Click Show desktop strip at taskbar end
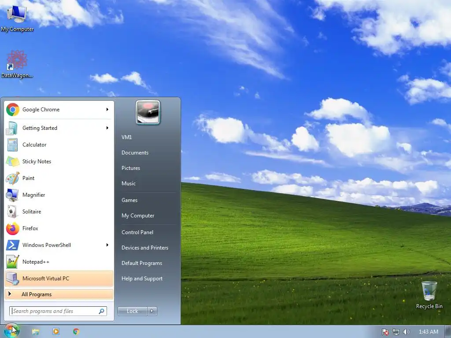 448,332
